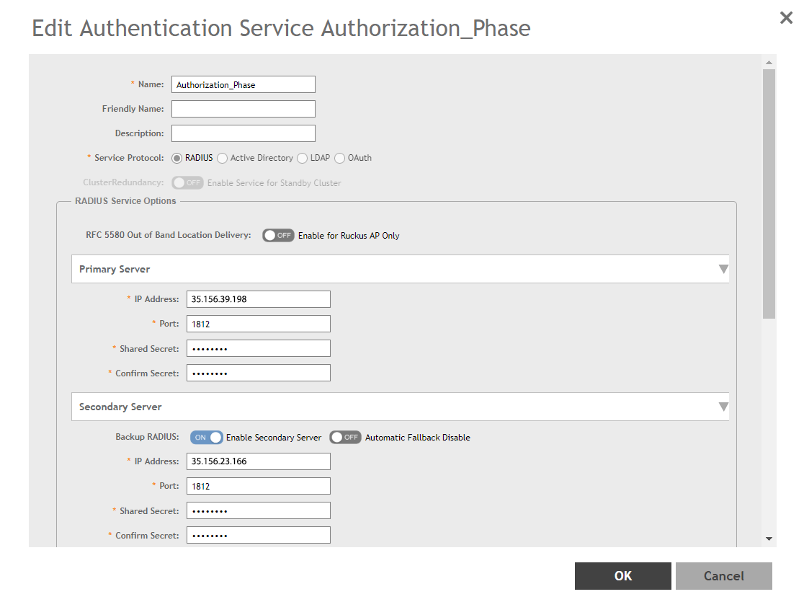
Task: Edit the primary server Shared Secret field
Action: [x=258, y=348]
